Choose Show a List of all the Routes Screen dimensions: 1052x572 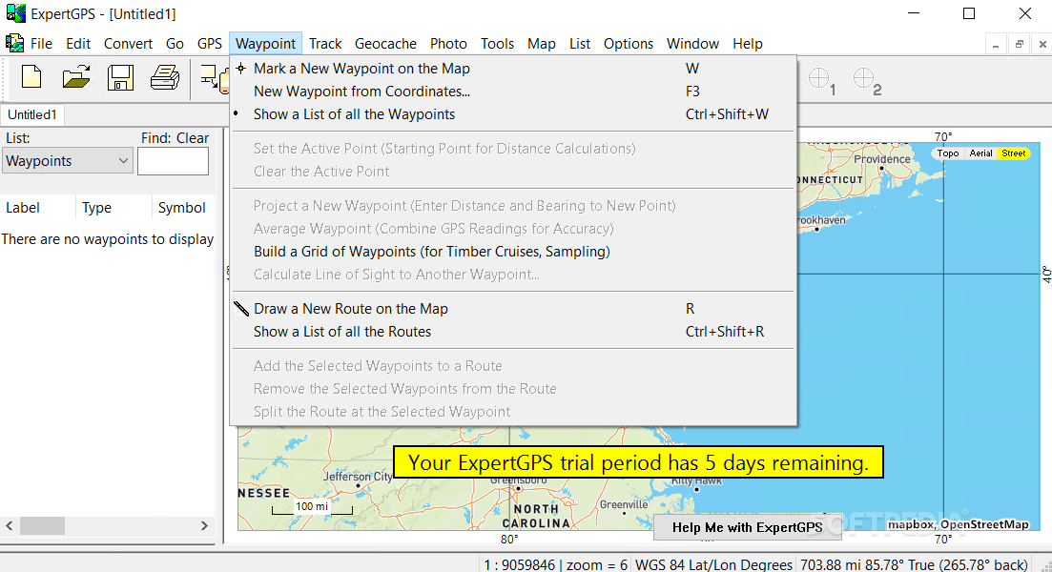click(513, 331)
